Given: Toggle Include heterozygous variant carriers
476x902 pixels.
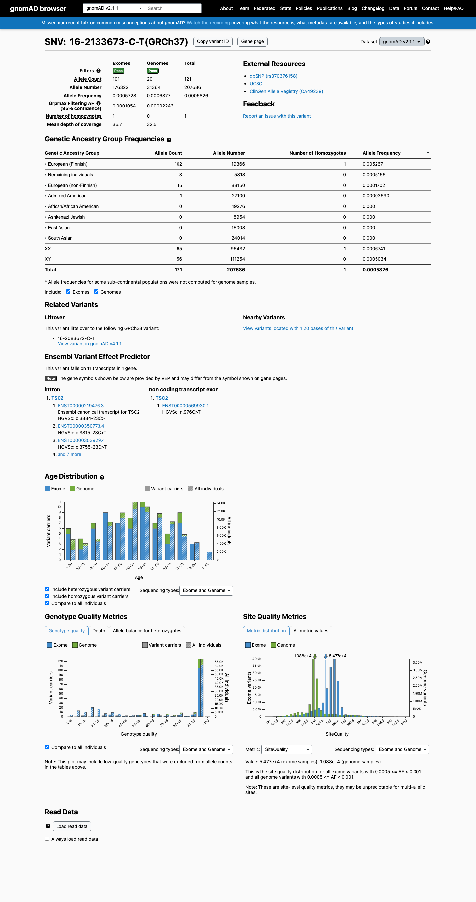Looking at the screenshot, I should click(x=47, y=589).
